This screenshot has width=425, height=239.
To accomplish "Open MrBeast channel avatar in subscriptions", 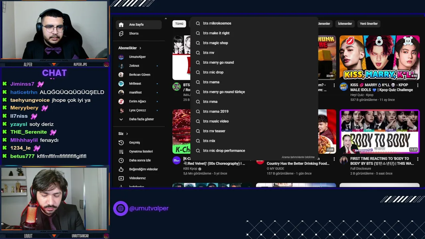I will (x=121, y=84).
